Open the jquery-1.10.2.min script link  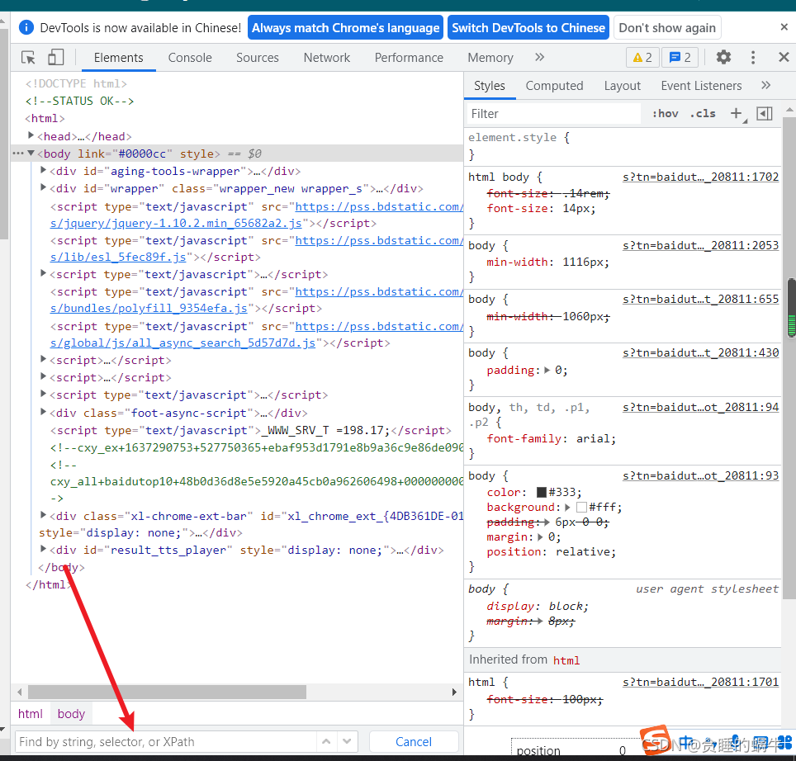(x=176, y=223)
